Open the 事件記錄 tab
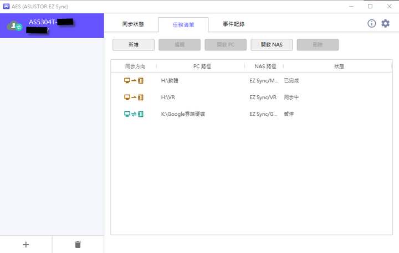399x253 pixels. click(234, 24)
